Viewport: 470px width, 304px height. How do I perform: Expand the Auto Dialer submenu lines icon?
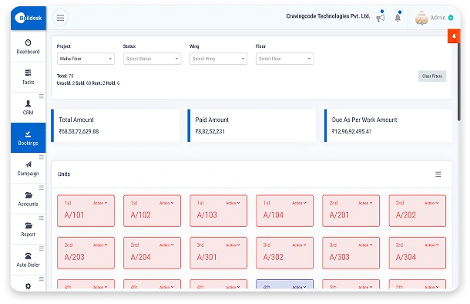coord(42,248)
